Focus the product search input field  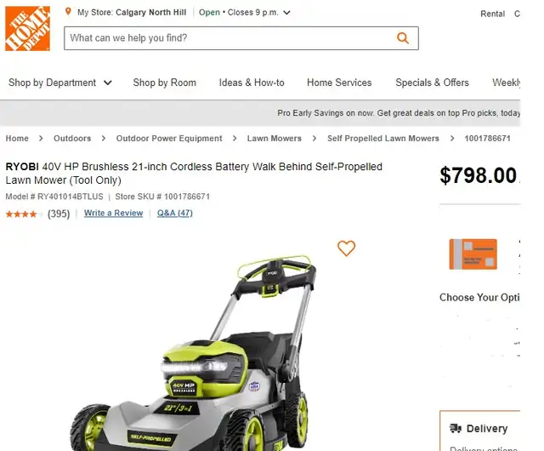(229, 38)
